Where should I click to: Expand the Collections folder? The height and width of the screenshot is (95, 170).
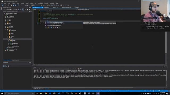coord(7,31)
